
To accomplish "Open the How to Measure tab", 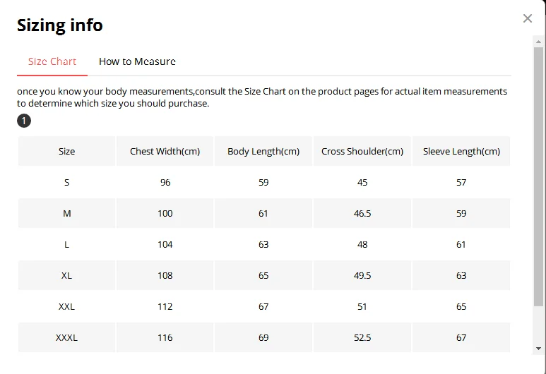I will point(137,61).
